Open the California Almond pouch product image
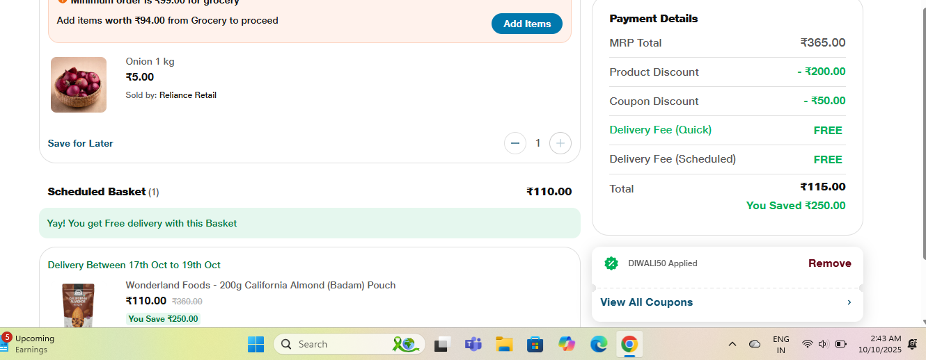Image resolution: width=926 pixels, height=360 pixels. 79,304
